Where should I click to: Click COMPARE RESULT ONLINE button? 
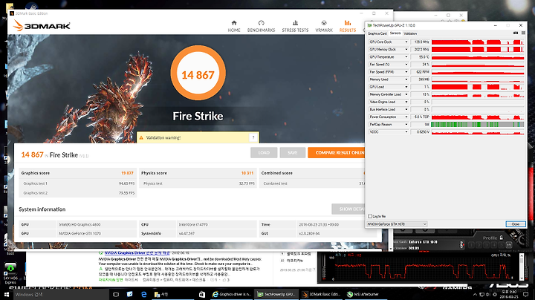click(x=336, y=153)
